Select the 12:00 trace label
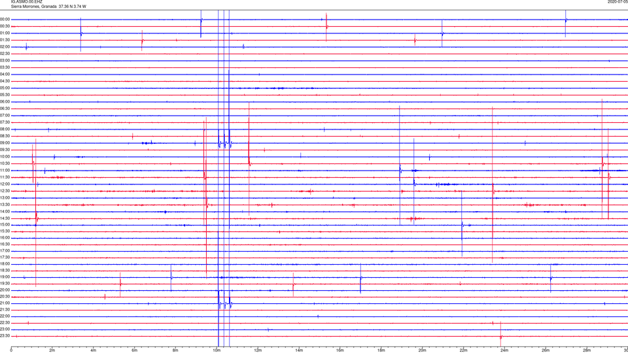Screen dimensions: 628x353 click(5, 184)
